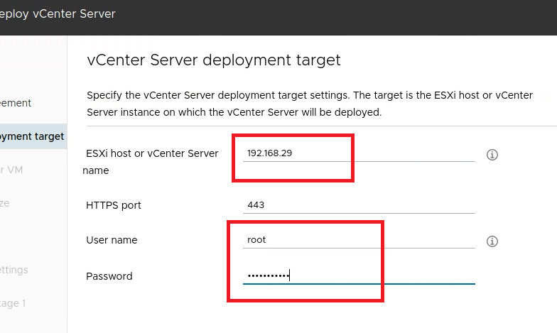This screenshot has width=557, height=333.
Task: Click the sidebar step ending in 'r VM'
Action: pyautogui.click(x=11, y=170)
